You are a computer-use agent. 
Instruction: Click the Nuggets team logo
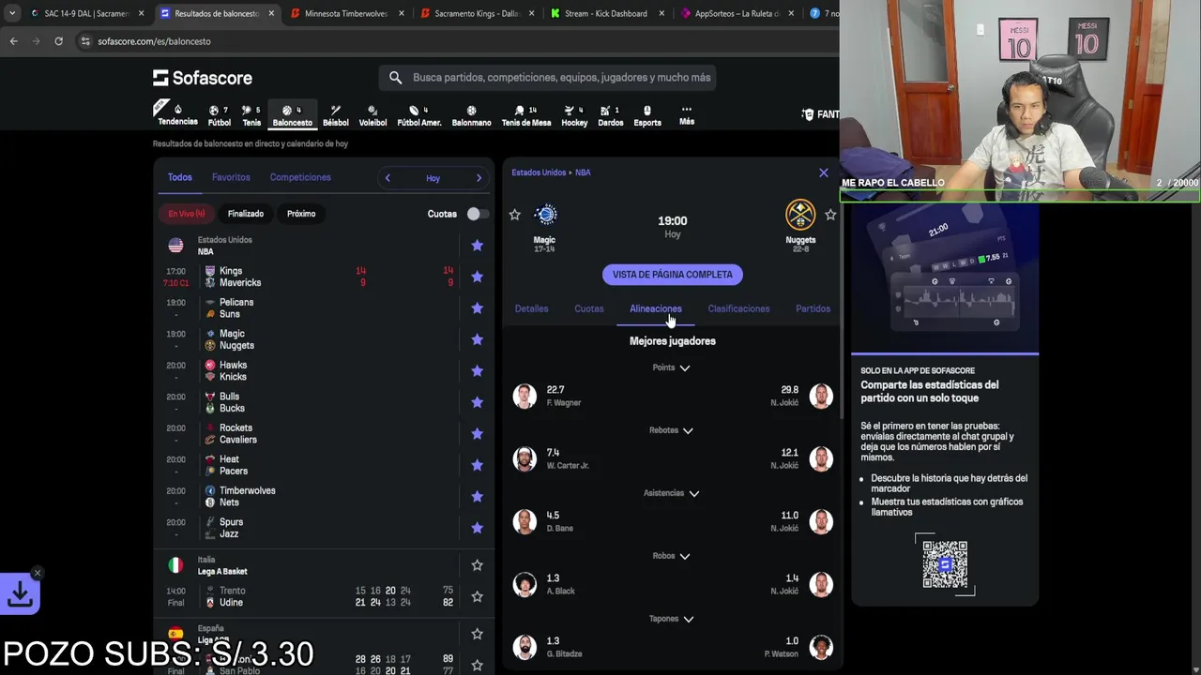(x=800, y=215)
